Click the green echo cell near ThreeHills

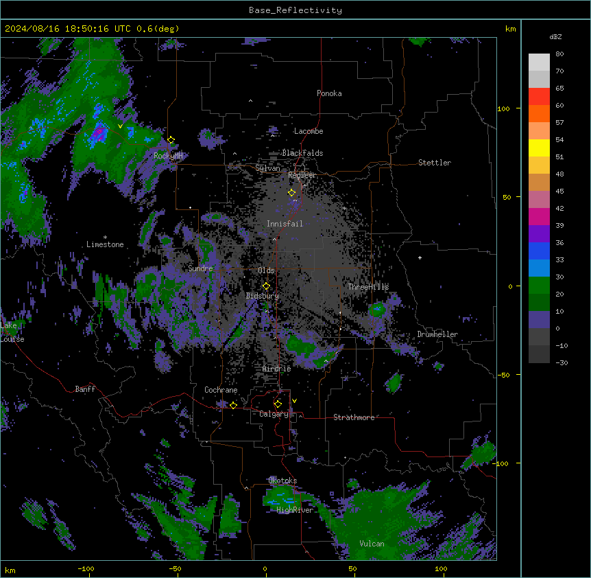click(x=377, y=310)
